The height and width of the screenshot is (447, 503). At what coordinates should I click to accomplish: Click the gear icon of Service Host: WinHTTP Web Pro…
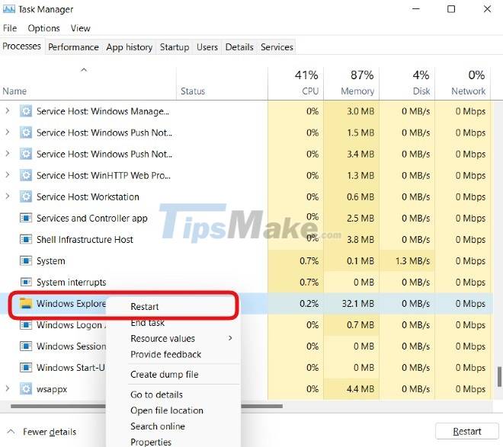click(26, 175)
